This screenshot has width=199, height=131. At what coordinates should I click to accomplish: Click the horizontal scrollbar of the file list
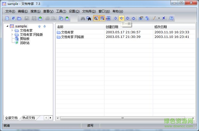(122, 118)
